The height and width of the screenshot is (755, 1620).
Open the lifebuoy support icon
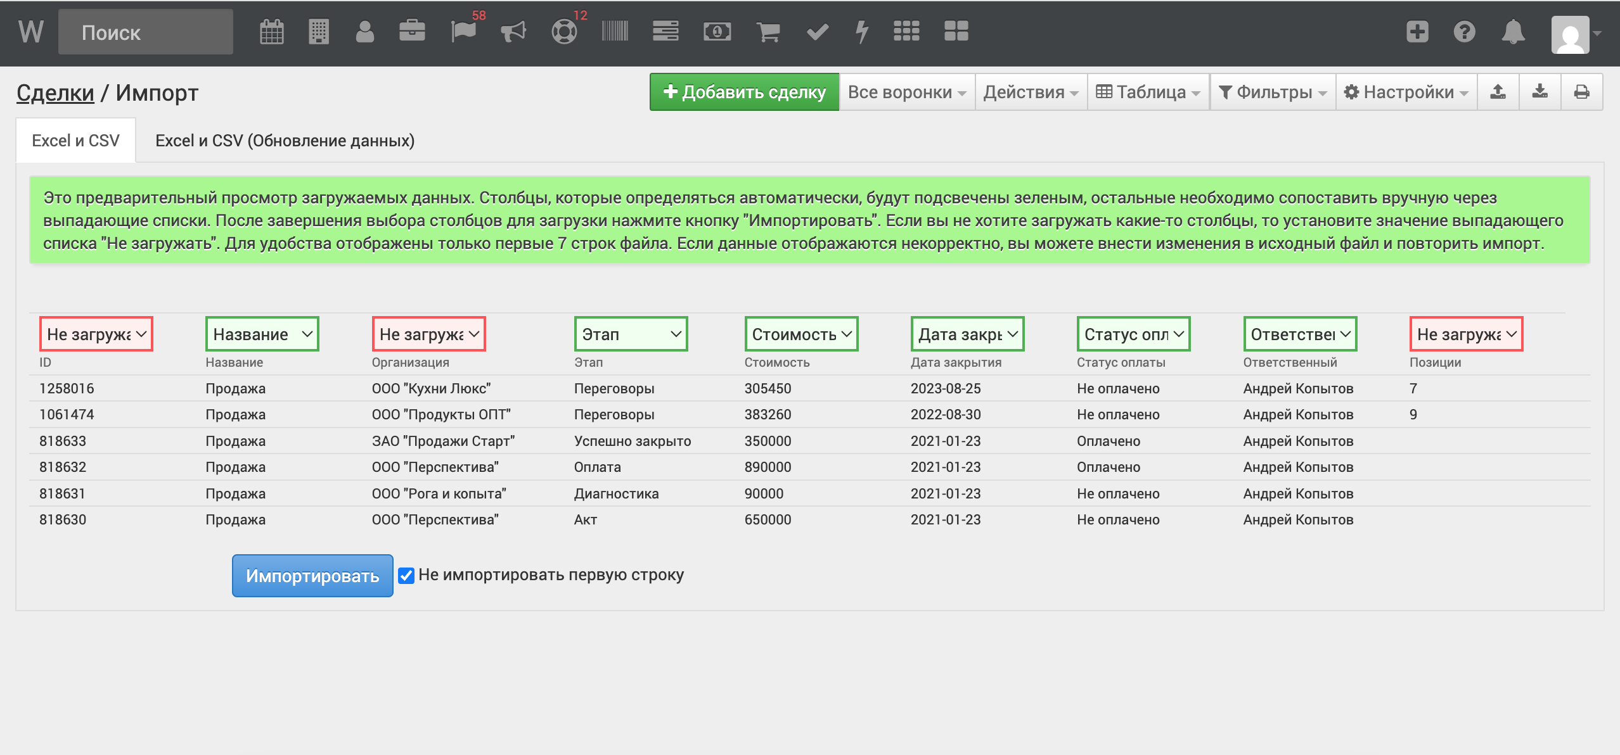click(x=563, y=32)
